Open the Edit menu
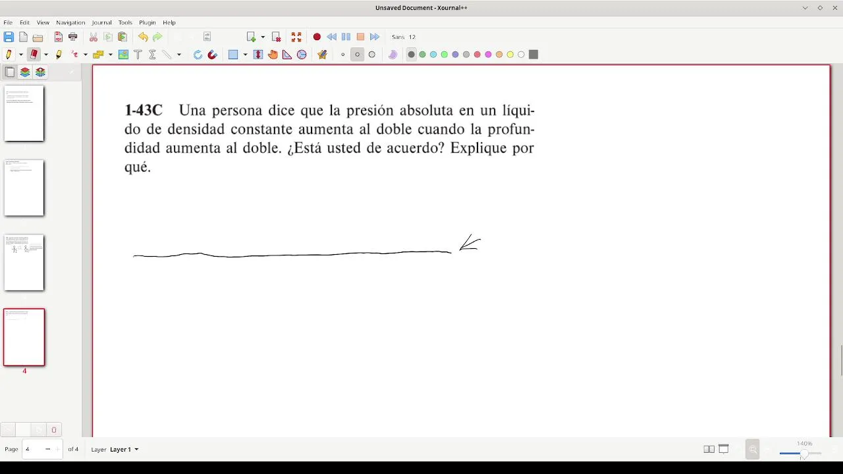Image resolution: width=843 pixels, height=474 pixels. (x=24, y=22)
